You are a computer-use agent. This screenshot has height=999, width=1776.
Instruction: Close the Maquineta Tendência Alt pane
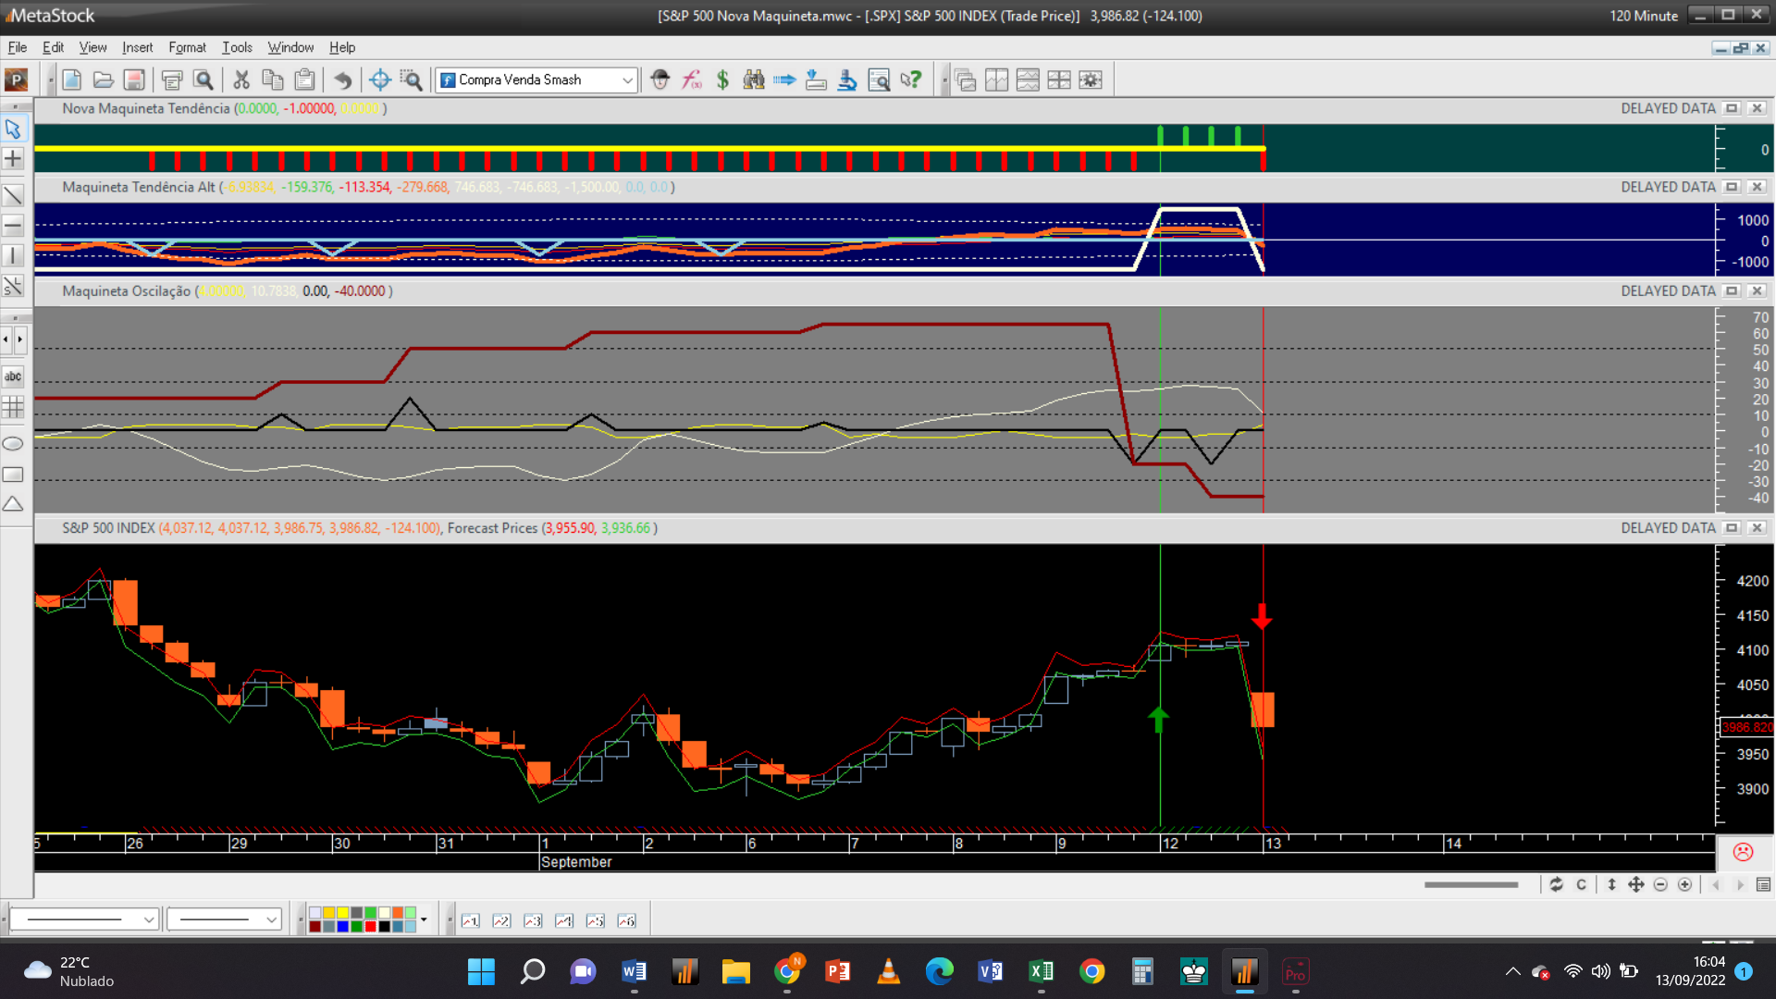tap(1757, 187)
